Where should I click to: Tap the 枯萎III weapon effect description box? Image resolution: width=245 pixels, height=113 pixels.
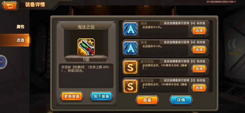pos(86,76)
